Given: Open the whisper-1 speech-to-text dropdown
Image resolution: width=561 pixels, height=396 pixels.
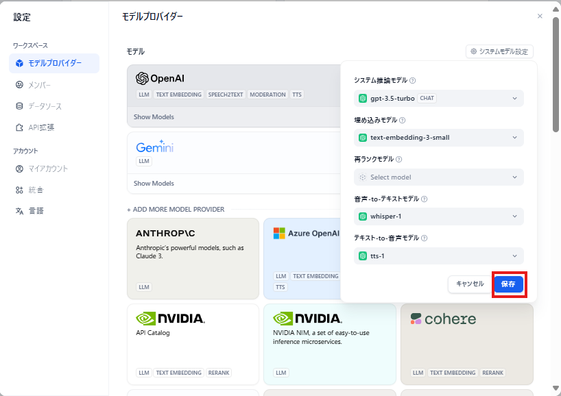Looking at the screenshot, I should pyautogui.click(x=439, y=216).
